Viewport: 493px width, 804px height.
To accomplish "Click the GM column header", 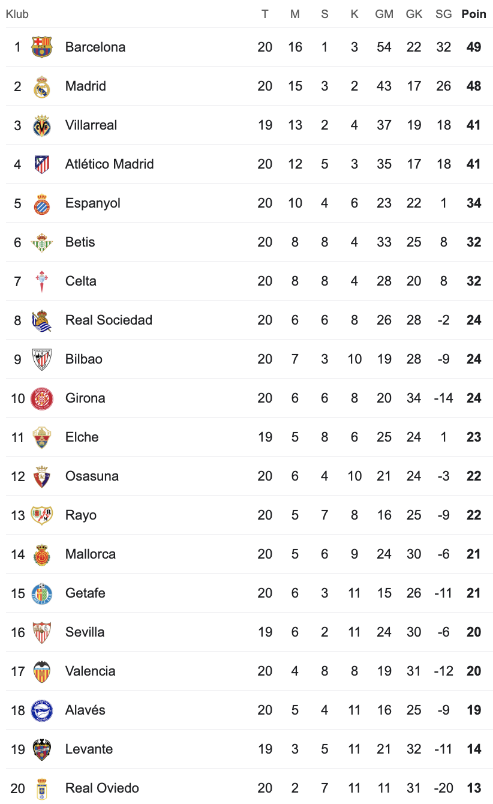I will [384, 14].
